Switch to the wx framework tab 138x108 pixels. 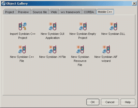pyautogui.click(x=70, y=12)
